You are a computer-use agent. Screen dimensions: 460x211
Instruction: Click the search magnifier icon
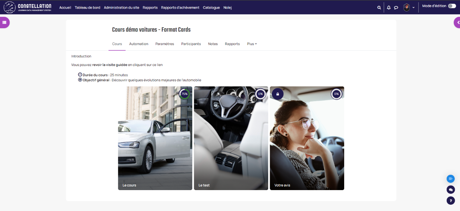click(x=379, y=8)
